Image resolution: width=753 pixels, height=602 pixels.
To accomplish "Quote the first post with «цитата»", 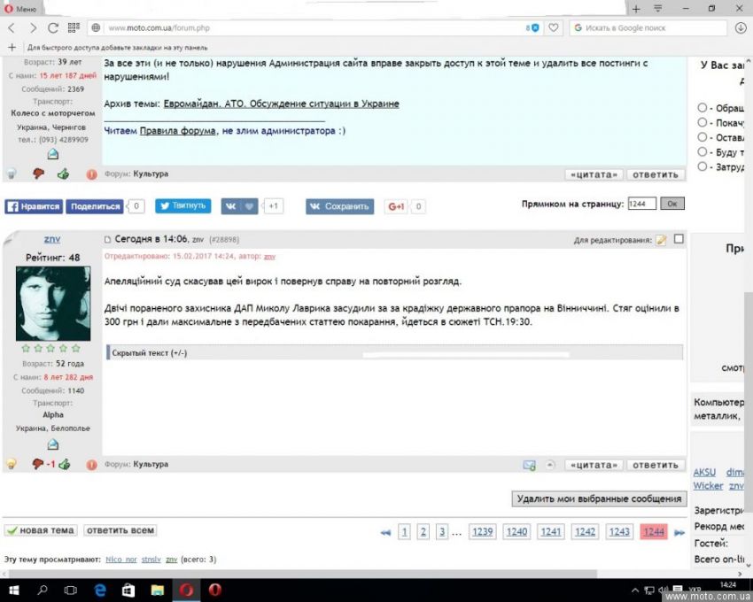I will pos(594,174).
